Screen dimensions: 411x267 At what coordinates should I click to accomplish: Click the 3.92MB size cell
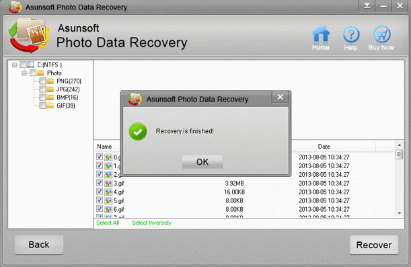(234, 184)
